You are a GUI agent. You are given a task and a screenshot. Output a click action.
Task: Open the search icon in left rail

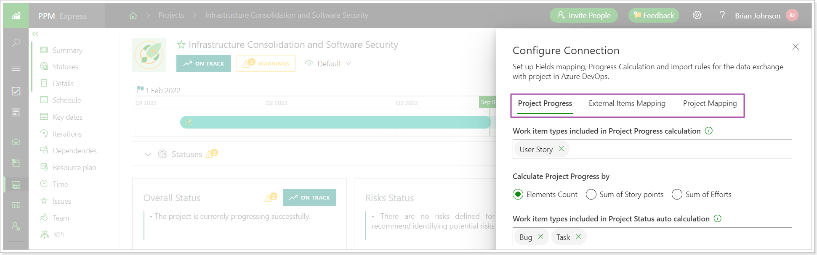[x=16, y=42]
